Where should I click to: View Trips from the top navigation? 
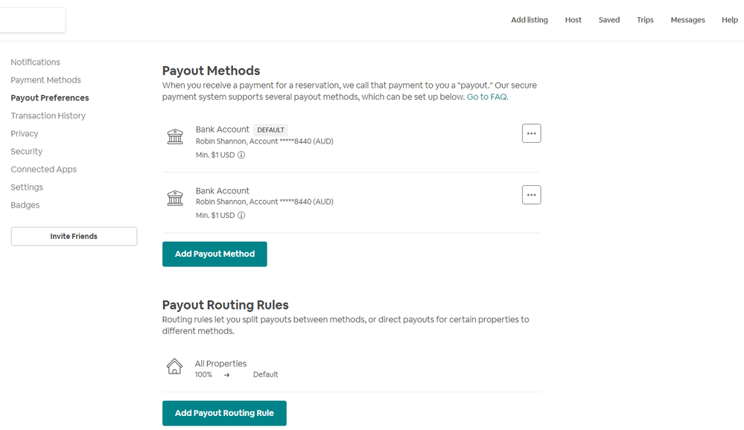click(645, 20)
